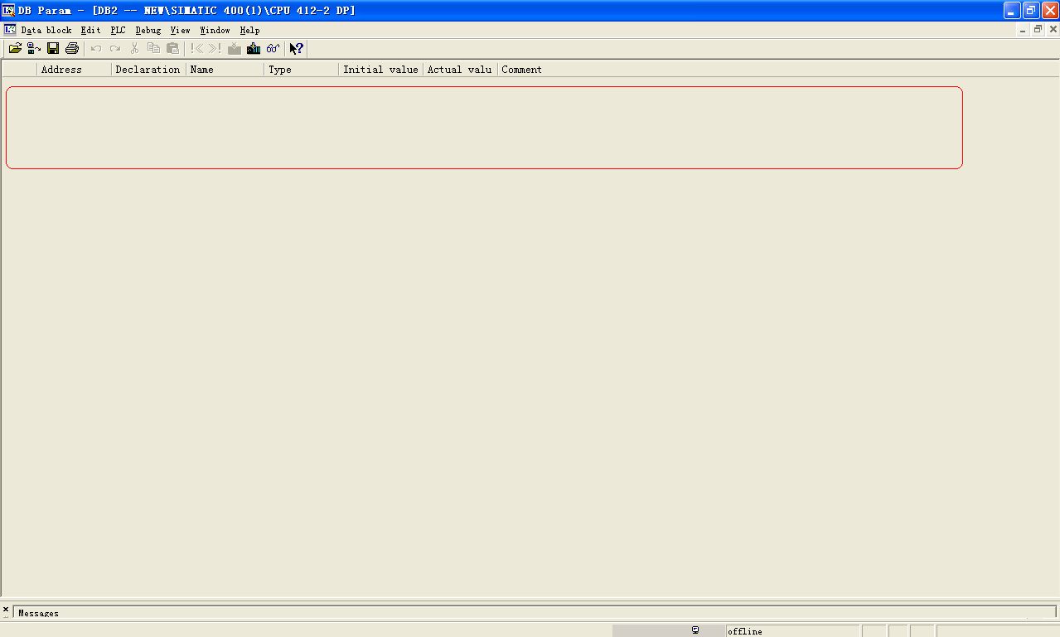
Task: Download block to PLC via toolbar icon
Action: tap(254, 49)
